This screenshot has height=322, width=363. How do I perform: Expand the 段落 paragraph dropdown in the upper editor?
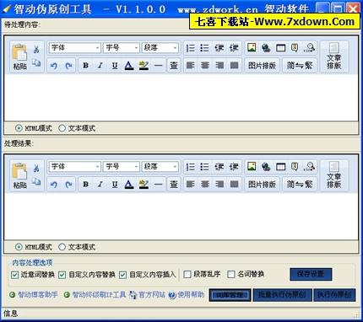point(160,48)
